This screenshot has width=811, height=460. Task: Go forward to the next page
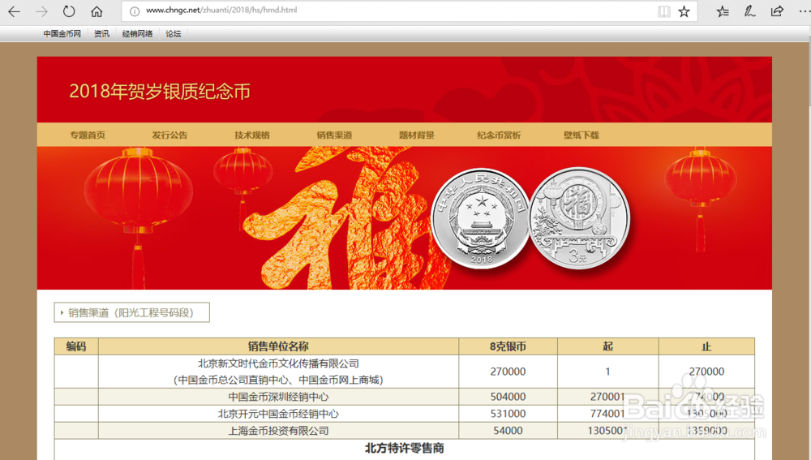(x=41, y=11)
